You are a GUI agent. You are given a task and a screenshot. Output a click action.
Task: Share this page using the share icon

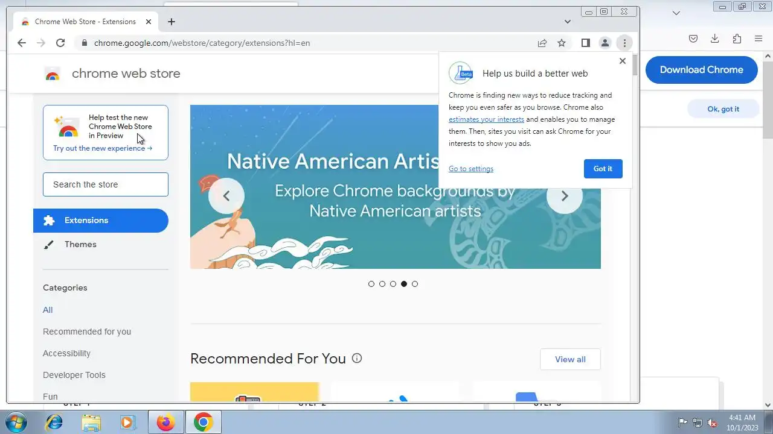coord(542,43)
